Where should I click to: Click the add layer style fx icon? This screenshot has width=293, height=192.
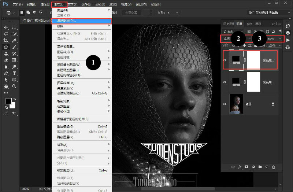[240, 167]
